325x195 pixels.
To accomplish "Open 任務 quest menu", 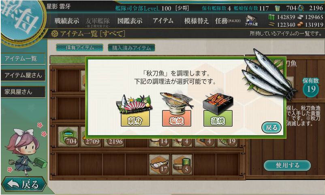I will (228, 21).
